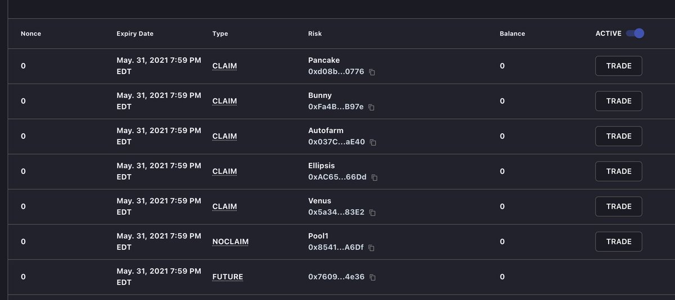This screenshot has width=675, height=300.
Task: Copy the Ellipsis address 0xAC65...66Dd
Action: 375,178
